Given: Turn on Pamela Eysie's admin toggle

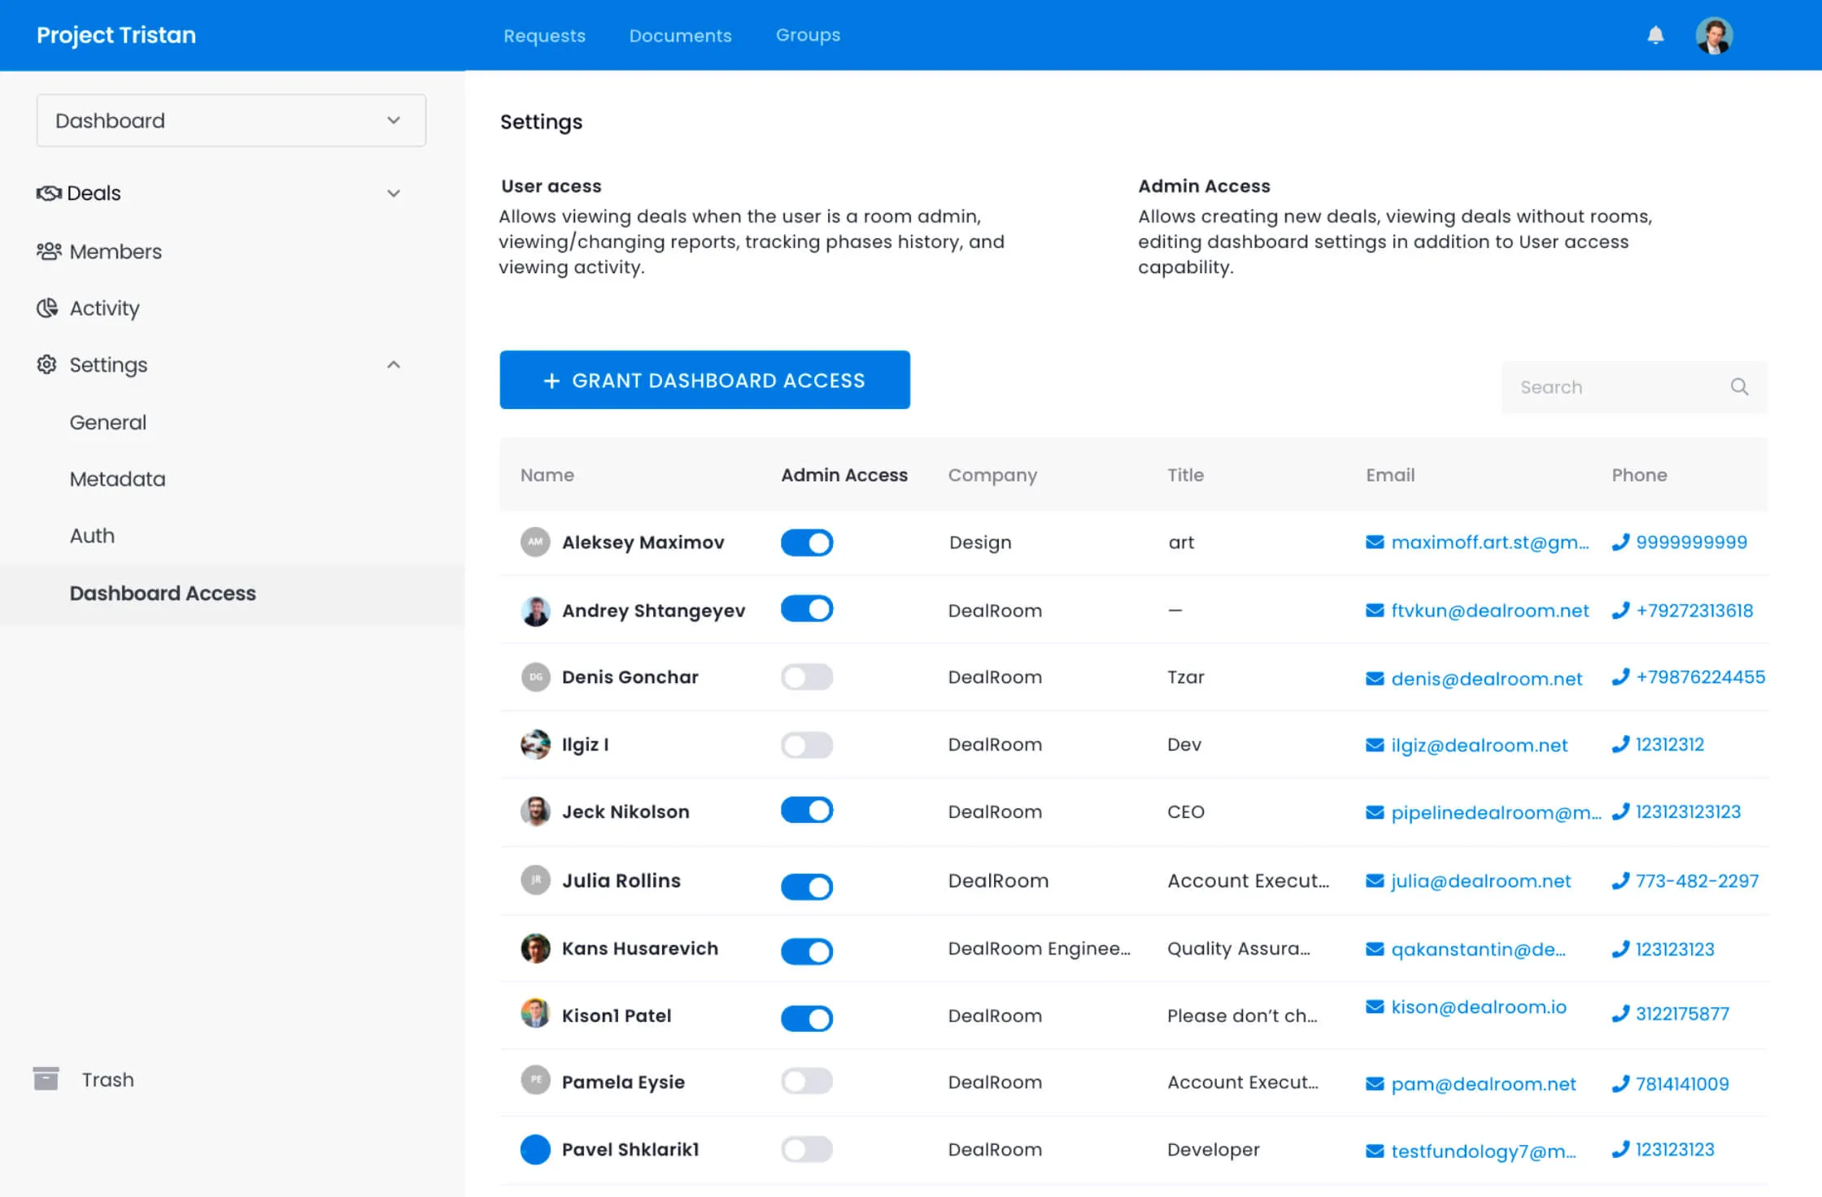Looking at the screenshot, I should [807, 1081].
